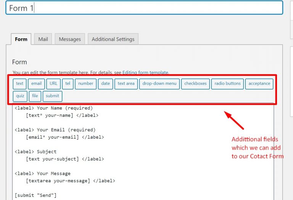
Task: Click the '<label> Subject' line
Action: click(x=35, y=152)
